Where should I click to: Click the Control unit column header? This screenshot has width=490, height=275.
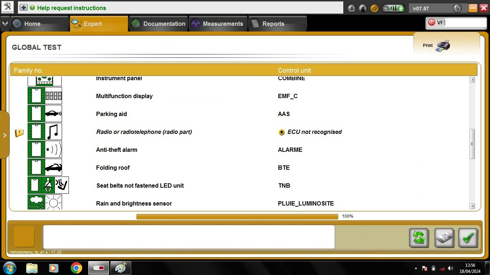click(295, 71)
